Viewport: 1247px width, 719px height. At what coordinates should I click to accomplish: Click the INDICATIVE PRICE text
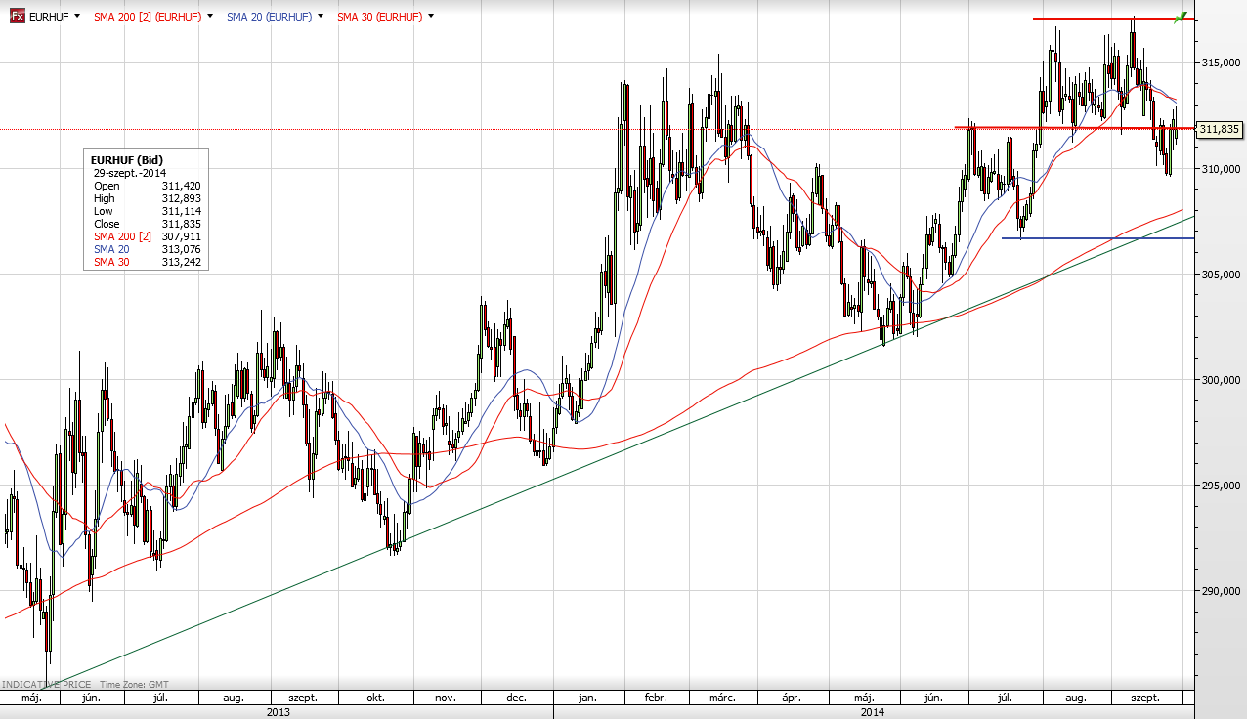click(x=47, y=685)
